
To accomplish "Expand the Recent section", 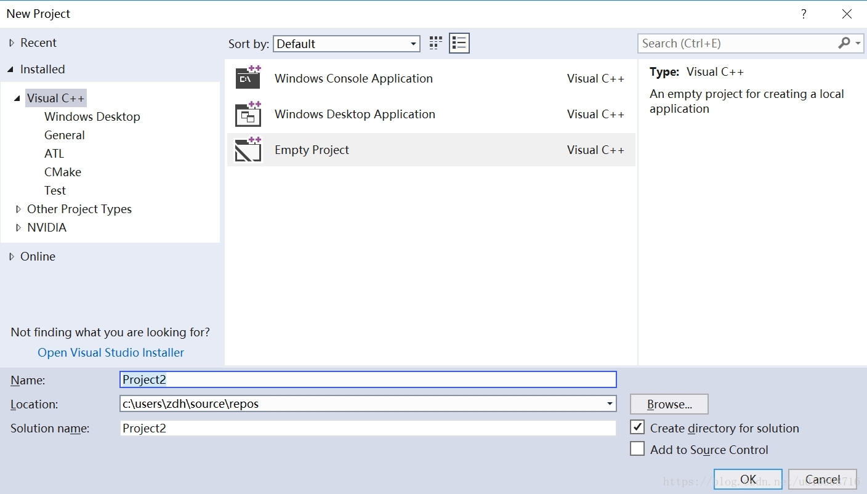I will [12, 43].
